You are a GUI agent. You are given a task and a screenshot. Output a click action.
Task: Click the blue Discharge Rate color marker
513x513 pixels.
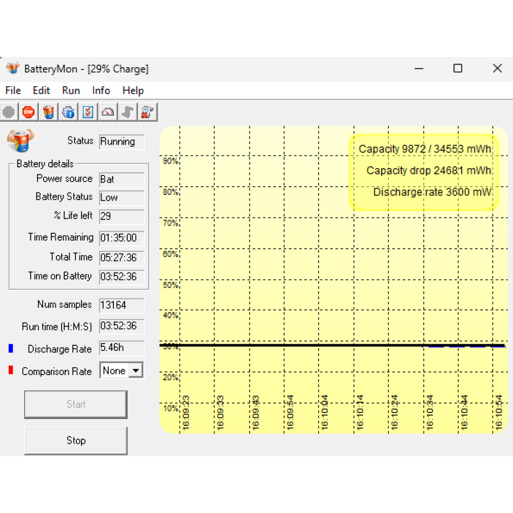click(x=11, y=349)
